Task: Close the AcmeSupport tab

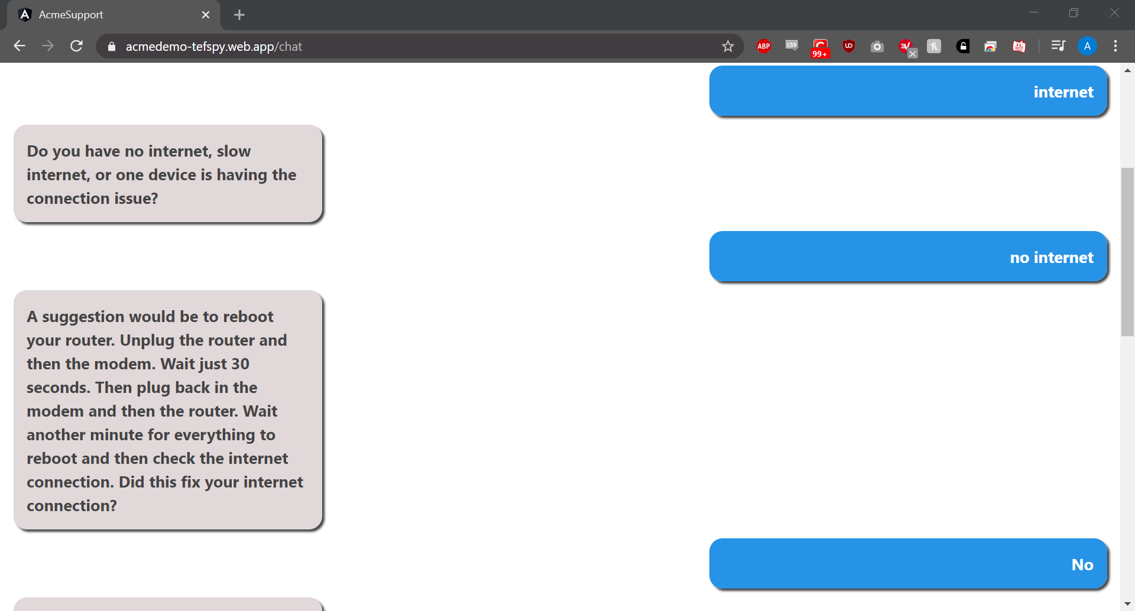Action: (206, 15)
